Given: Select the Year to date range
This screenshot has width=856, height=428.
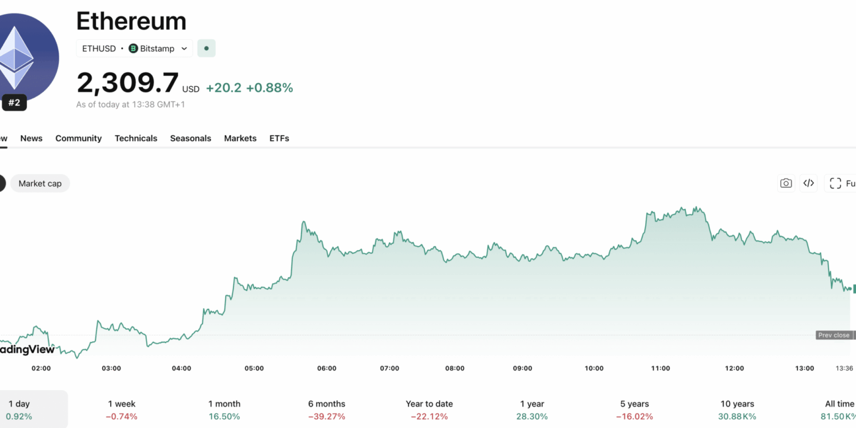Looking at the screenshot, I should [429, 410].
